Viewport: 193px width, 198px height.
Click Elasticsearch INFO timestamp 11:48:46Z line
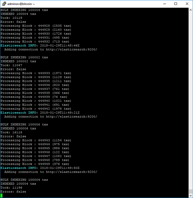(x=40, y=45)
